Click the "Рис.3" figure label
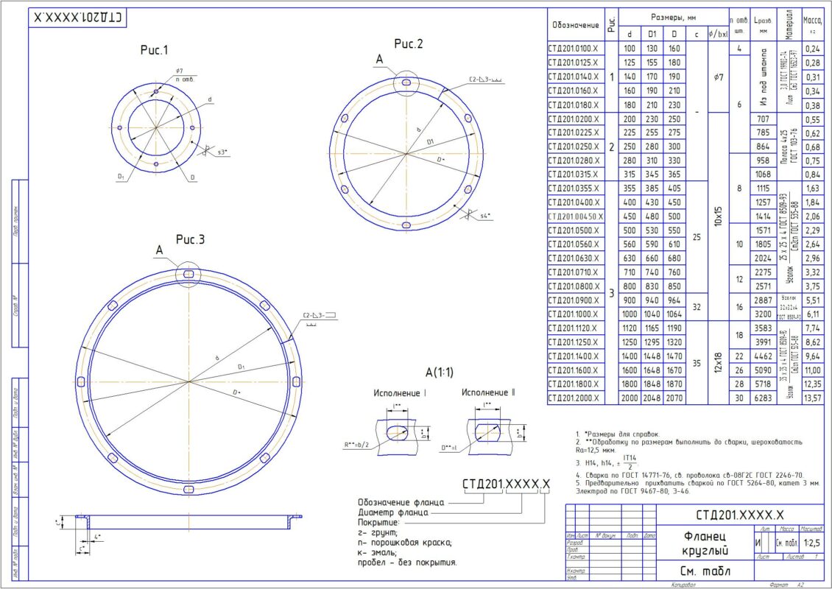Image resolution: width=832 pixels, height=589 pixels. pyautogui.click(x=190, y=240)
